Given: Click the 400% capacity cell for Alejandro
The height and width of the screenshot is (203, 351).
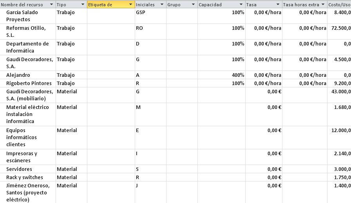Looking at the screenshot, I should [x=221, y=75].
